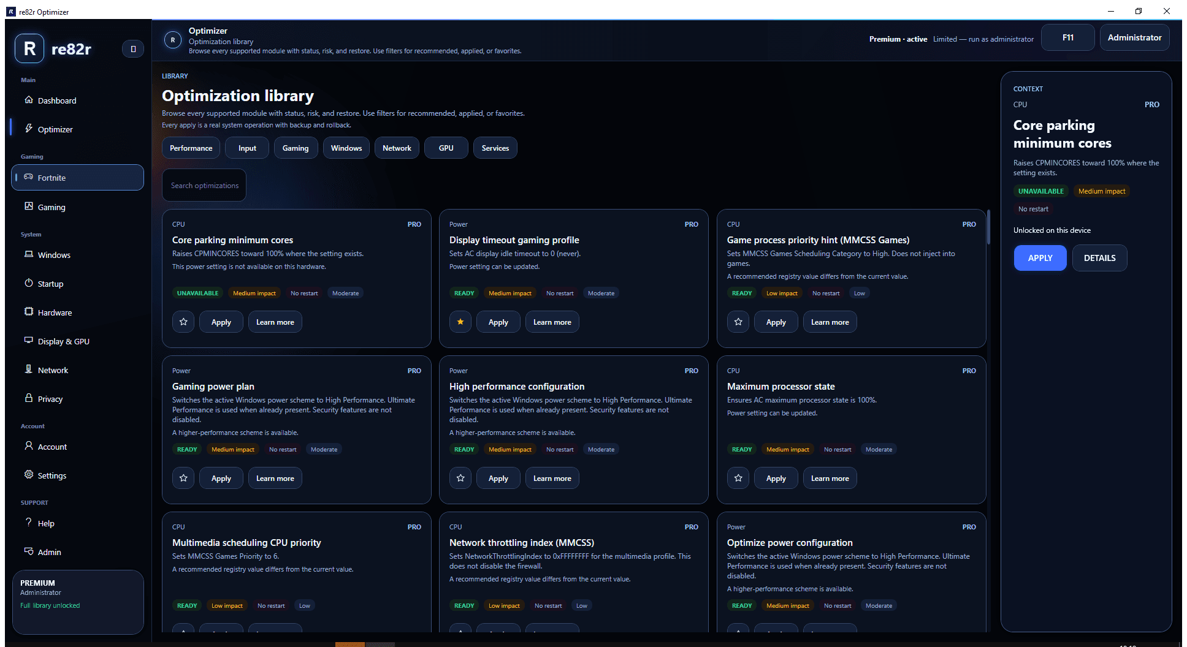Filter by the GPU category
This screenshot has width=1187, height=647.
click(446, 148)
